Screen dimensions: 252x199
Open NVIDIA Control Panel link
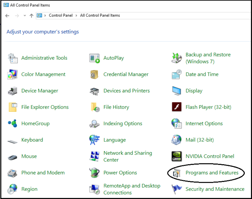[x=210, y=156]
